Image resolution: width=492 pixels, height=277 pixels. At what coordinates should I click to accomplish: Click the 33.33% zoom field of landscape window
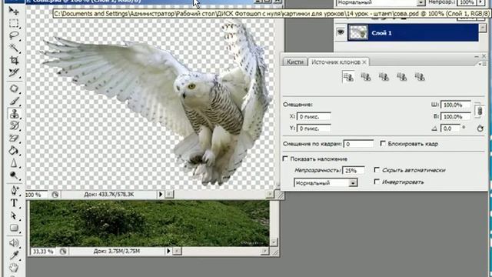coord(43,252)
